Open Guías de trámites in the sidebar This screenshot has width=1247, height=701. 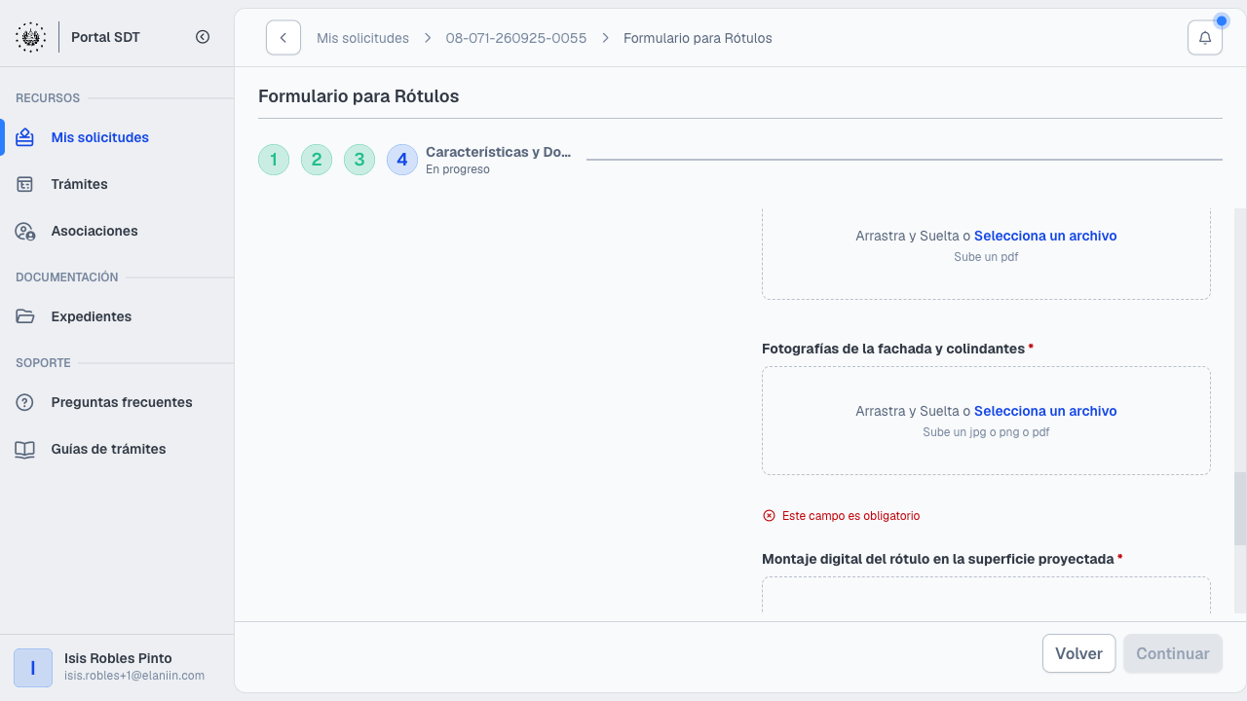click(x=108, y=449)
